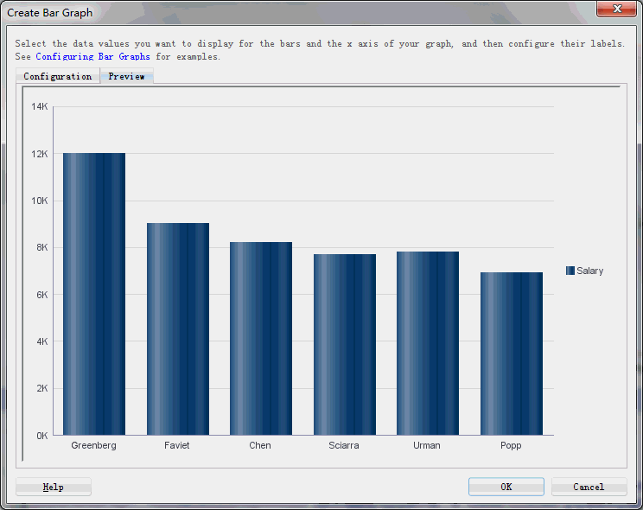Click the 12K y-axis label

[40, 154]
